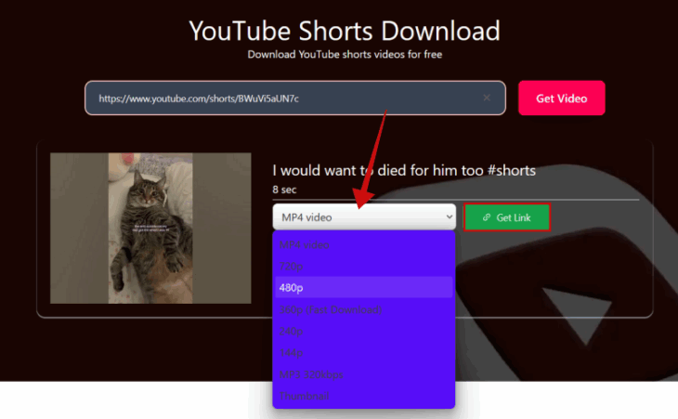Choose MP3 320kbps audio option
The width and height of the screenshot is (678, 419).
(x=364, y=374)
